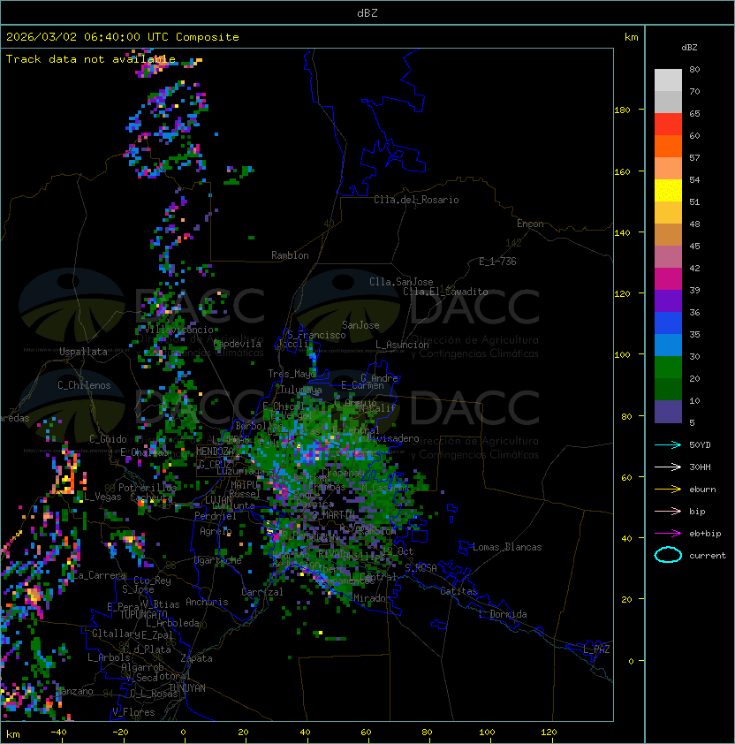Click the 'Track data not available' message

tap(91, 59)
